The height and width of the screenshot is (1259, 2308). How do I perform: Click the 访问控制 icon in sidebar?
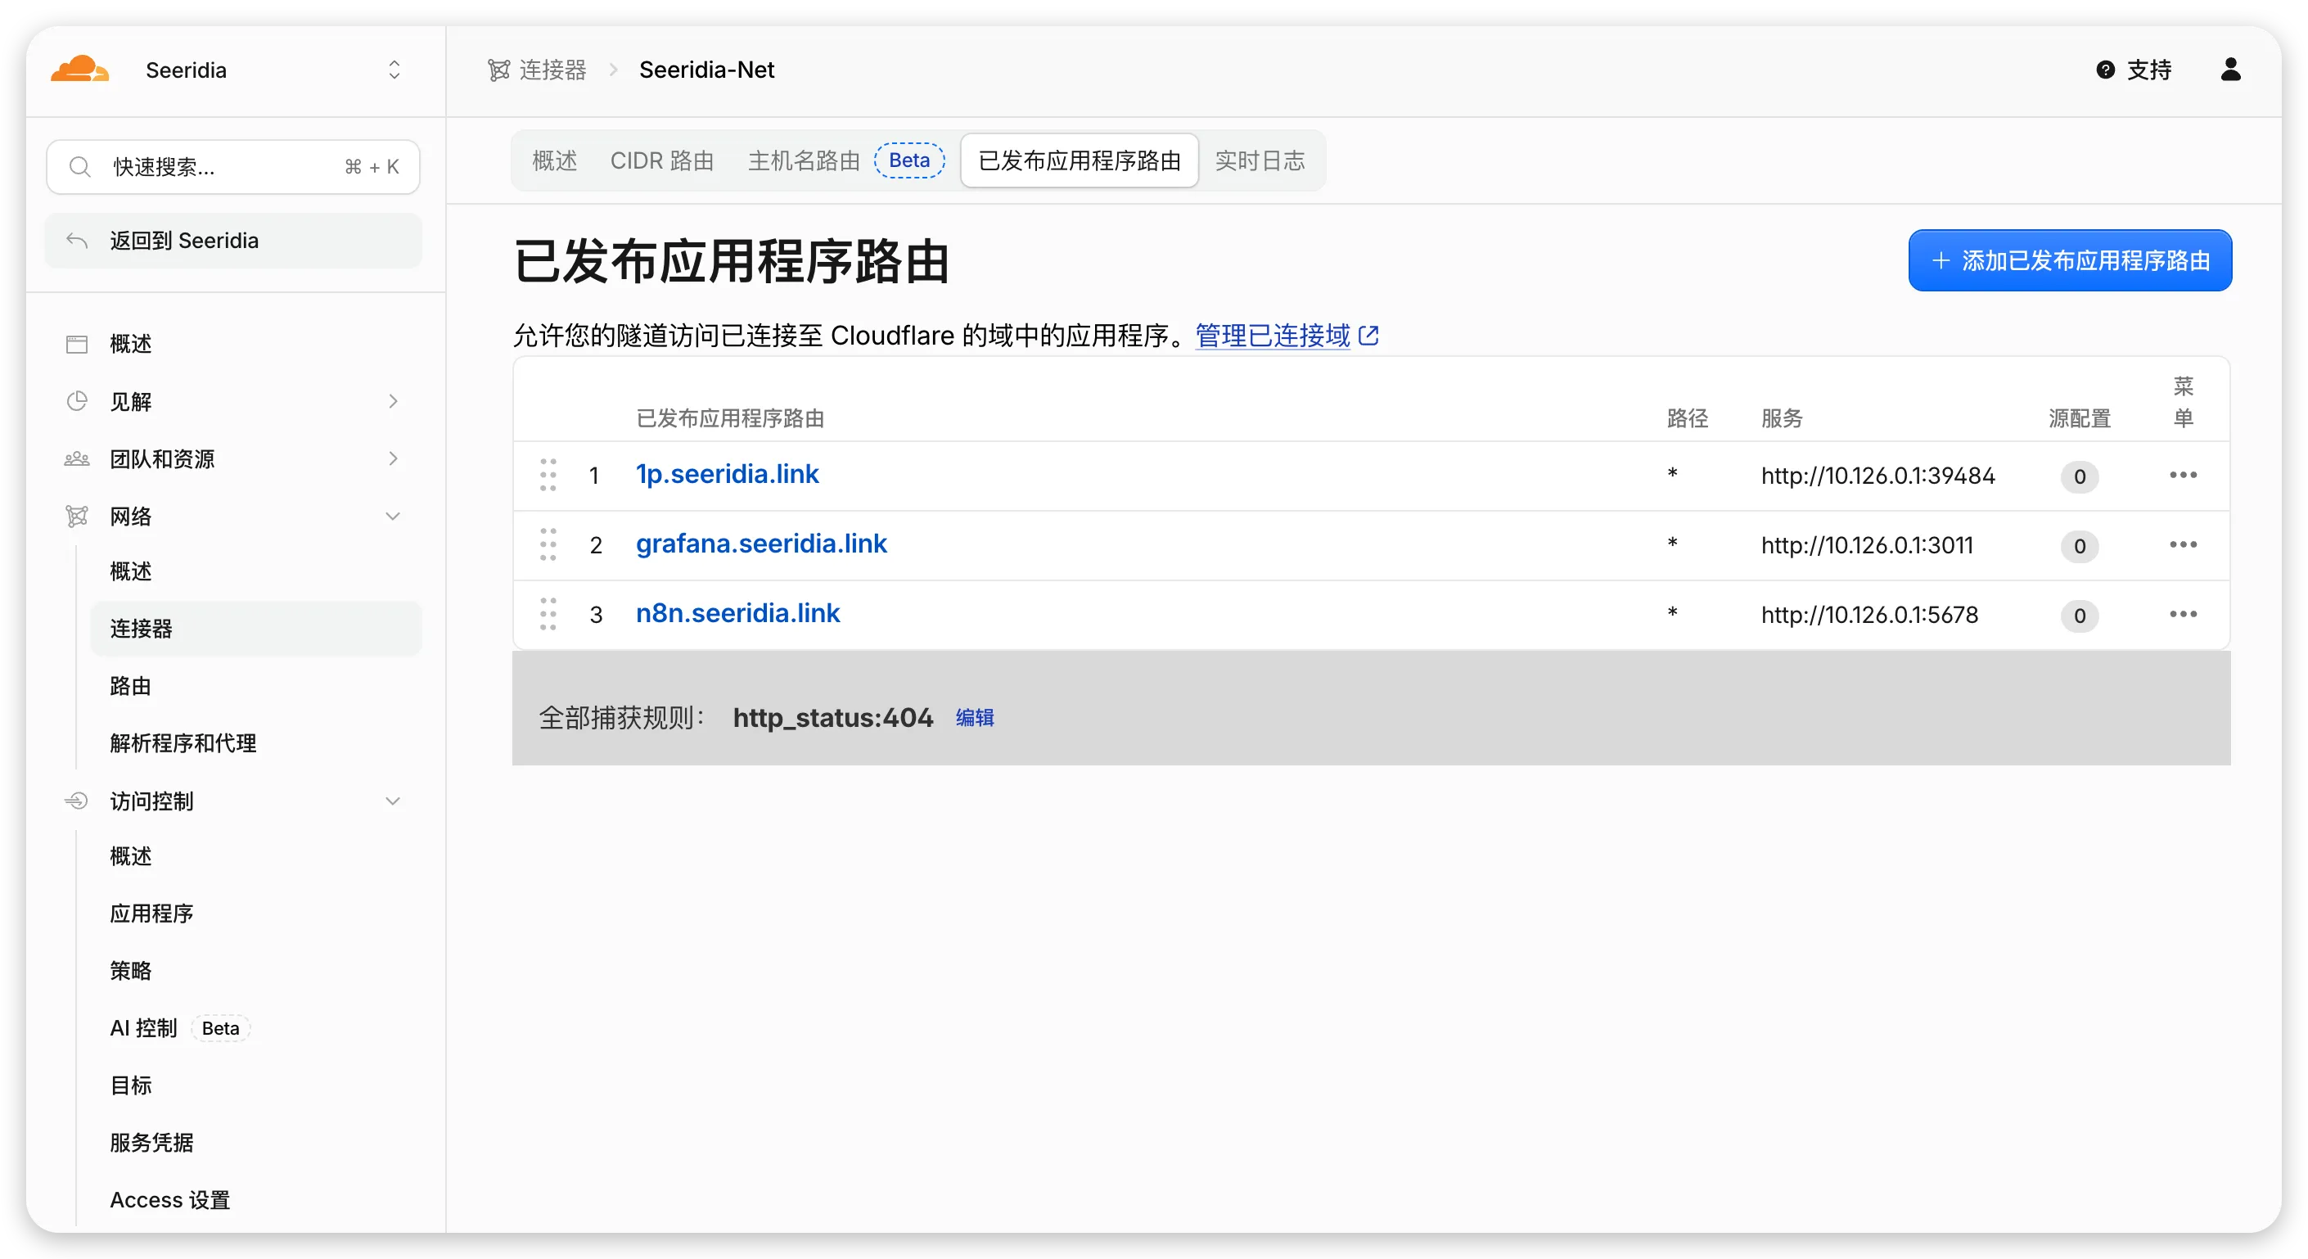[77, 801]
